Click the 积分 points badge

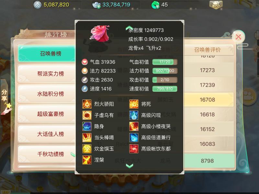point(216,5)
